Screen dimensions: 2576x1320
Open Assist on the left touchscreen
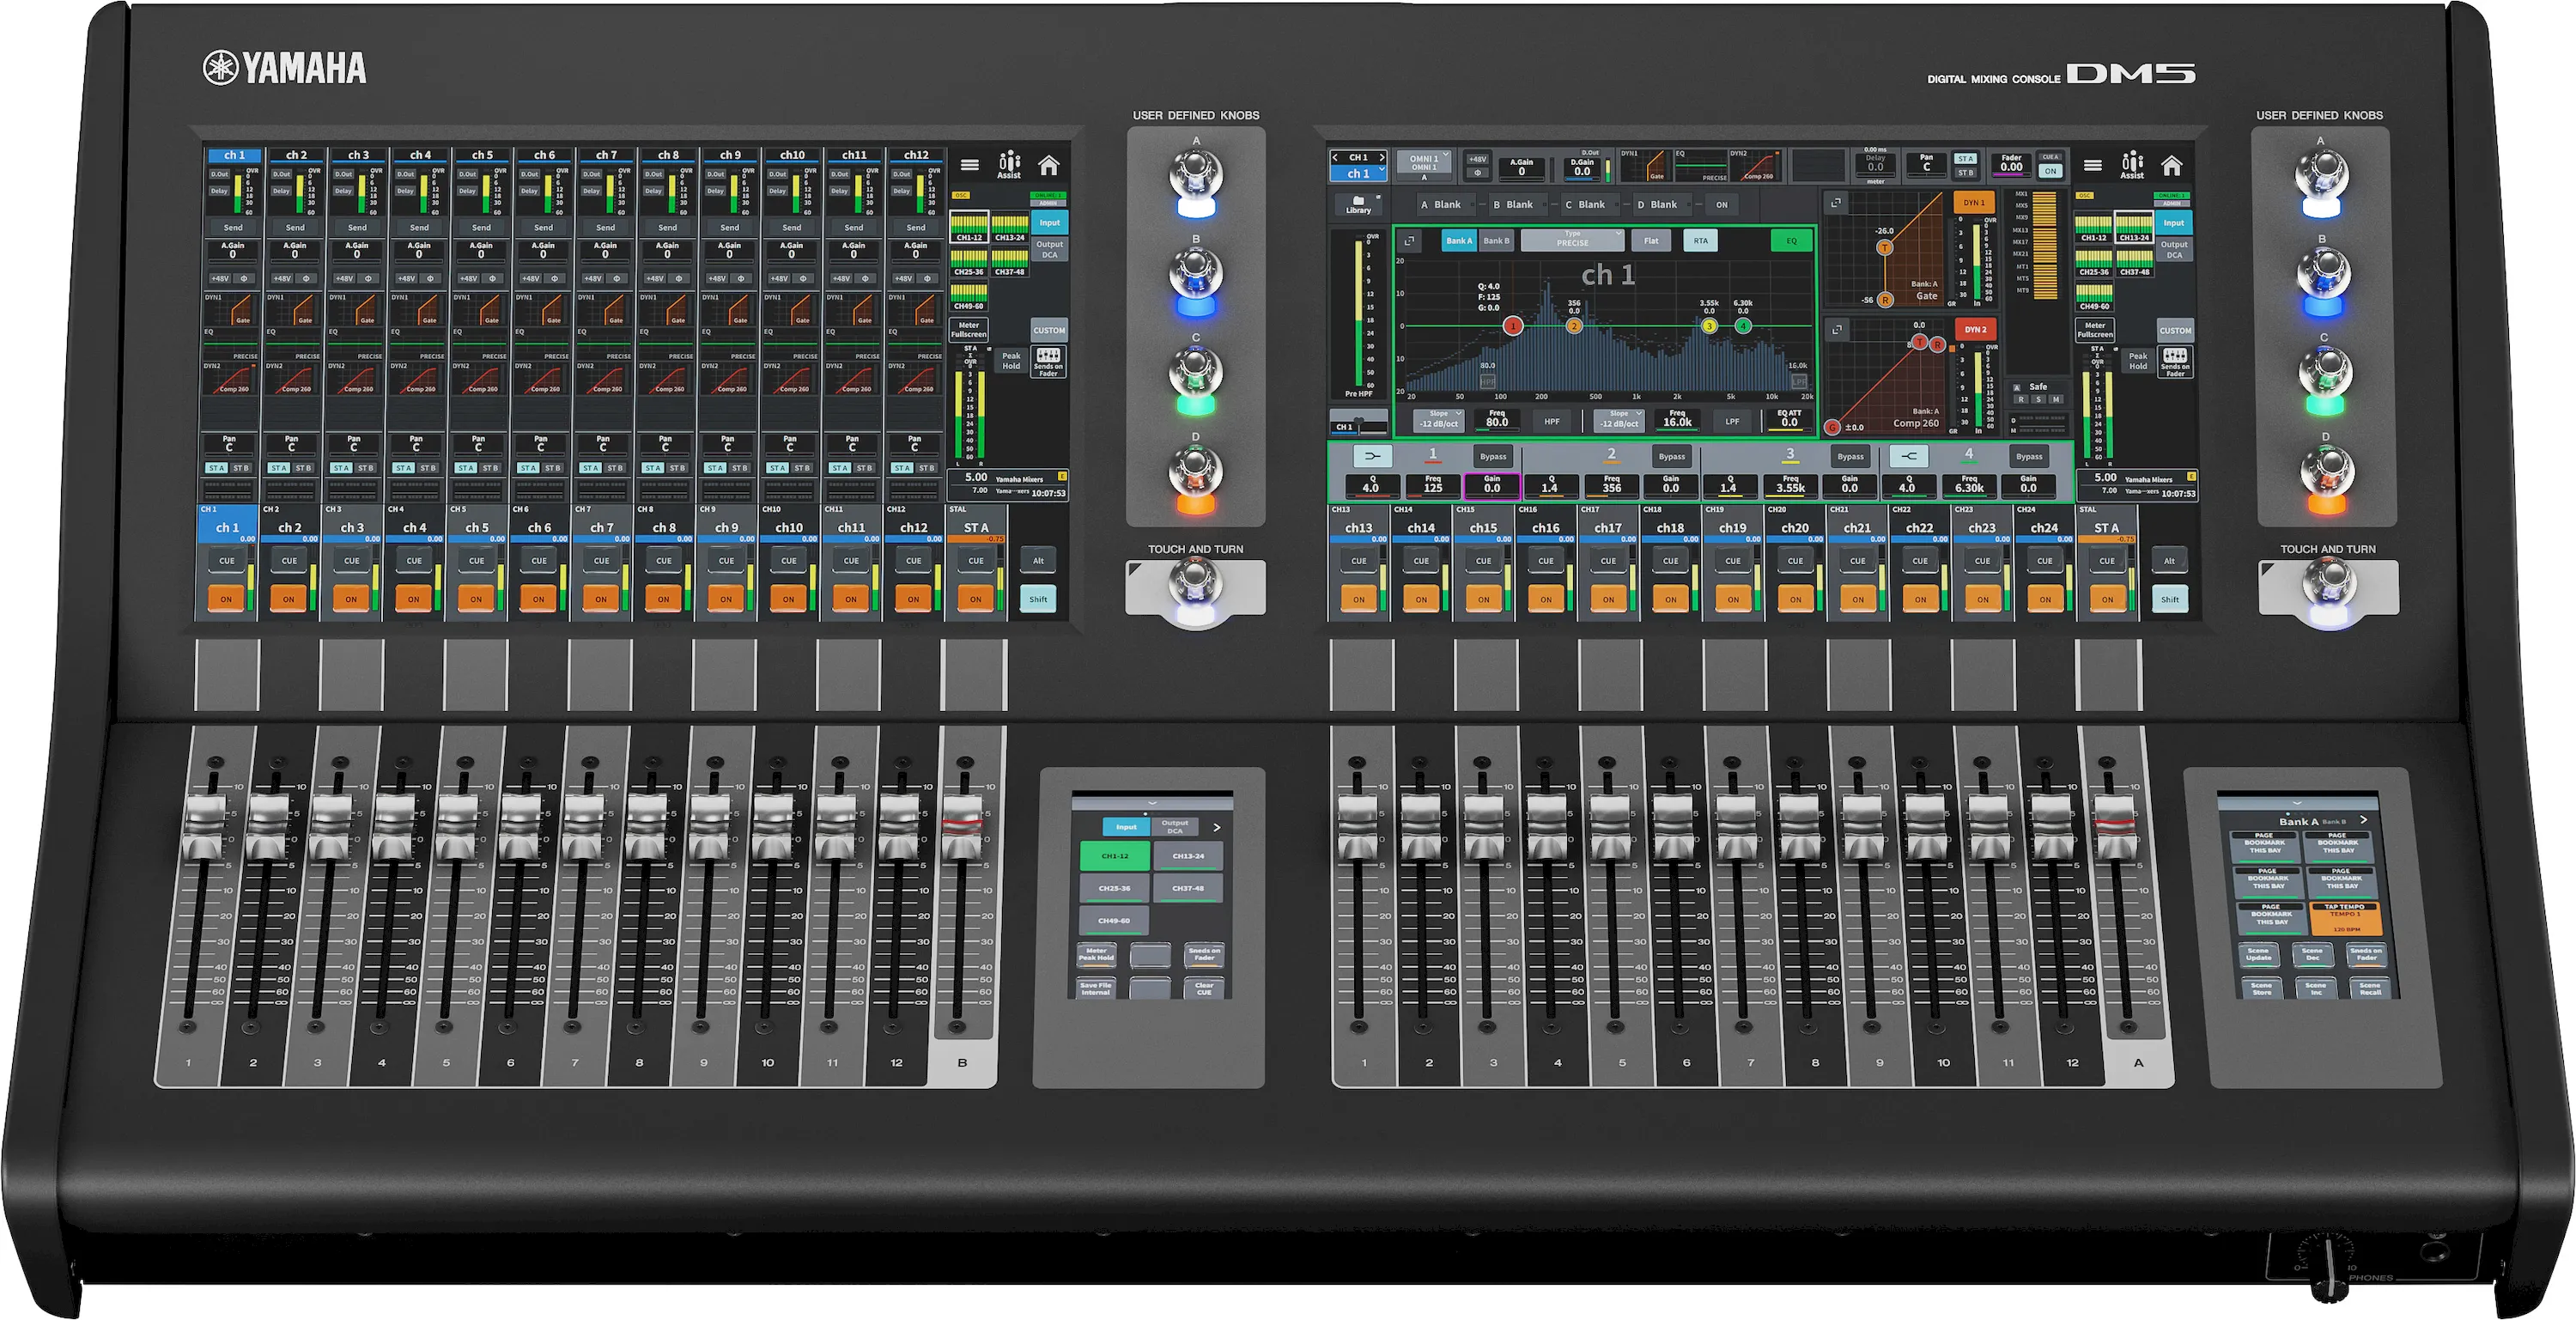coord(1009,166)
